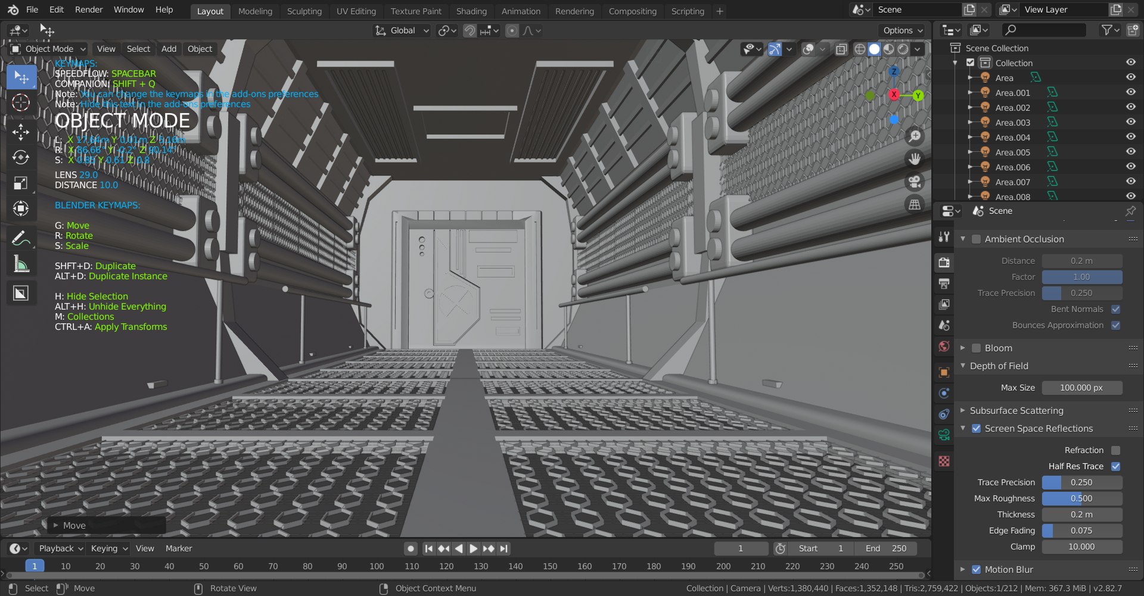Select the Move tool

(21, 132)
